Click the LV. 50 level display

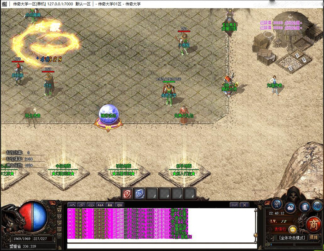[x=278, y=221]
